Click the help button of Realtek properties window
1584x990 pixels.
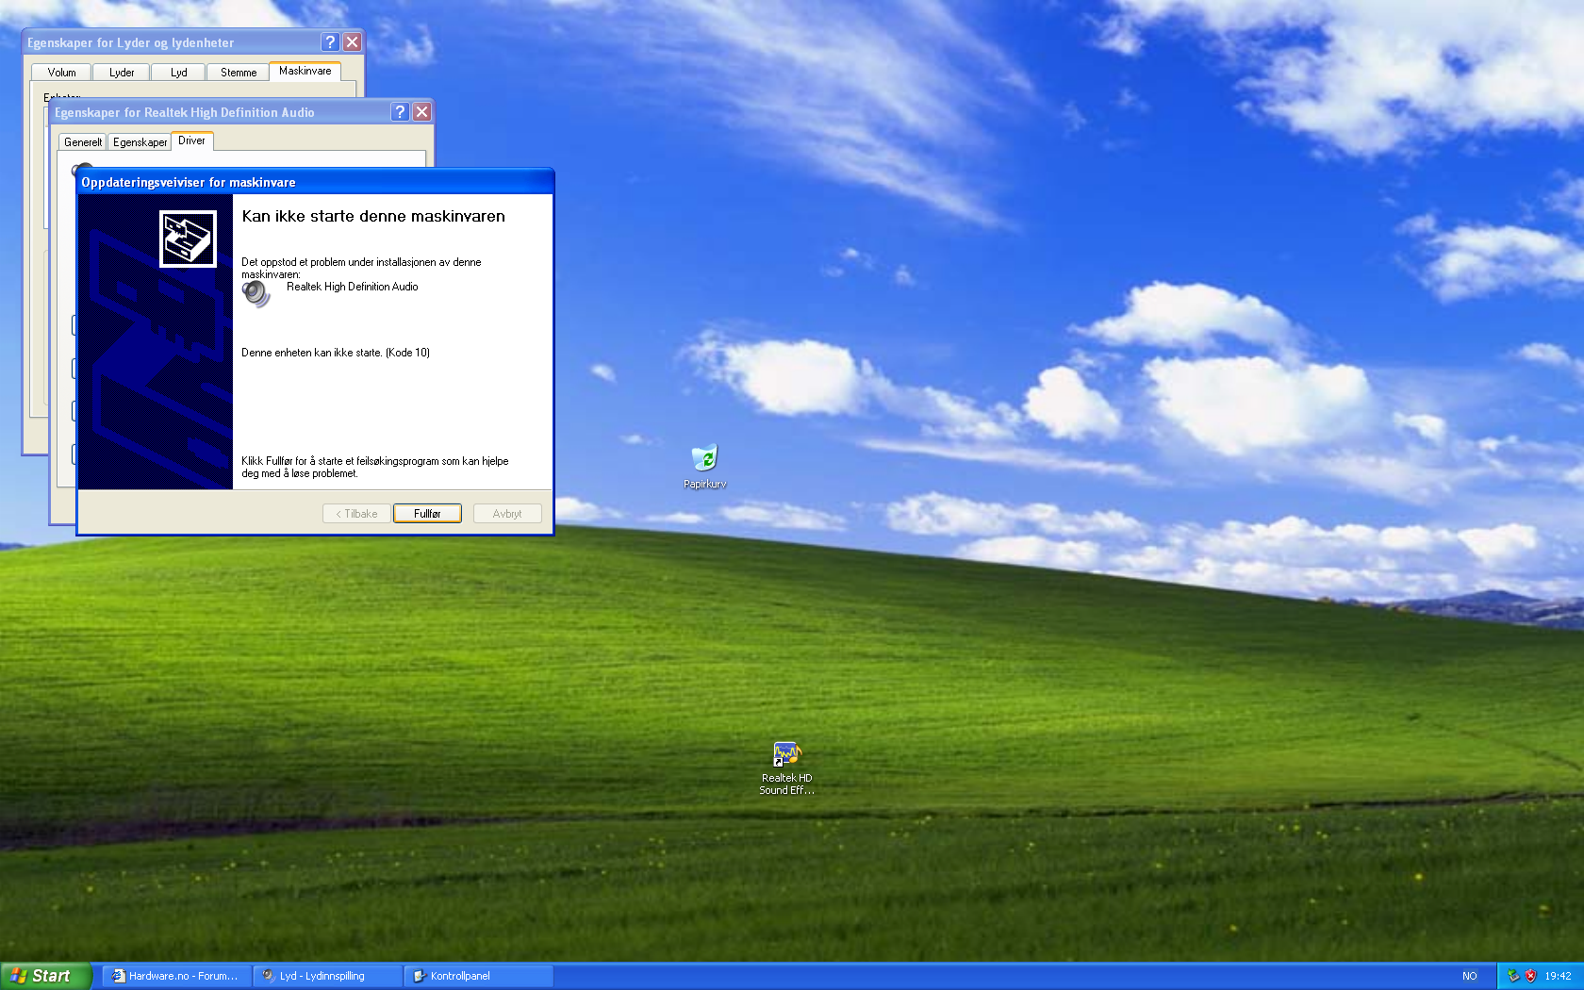(x=400, y=112)
